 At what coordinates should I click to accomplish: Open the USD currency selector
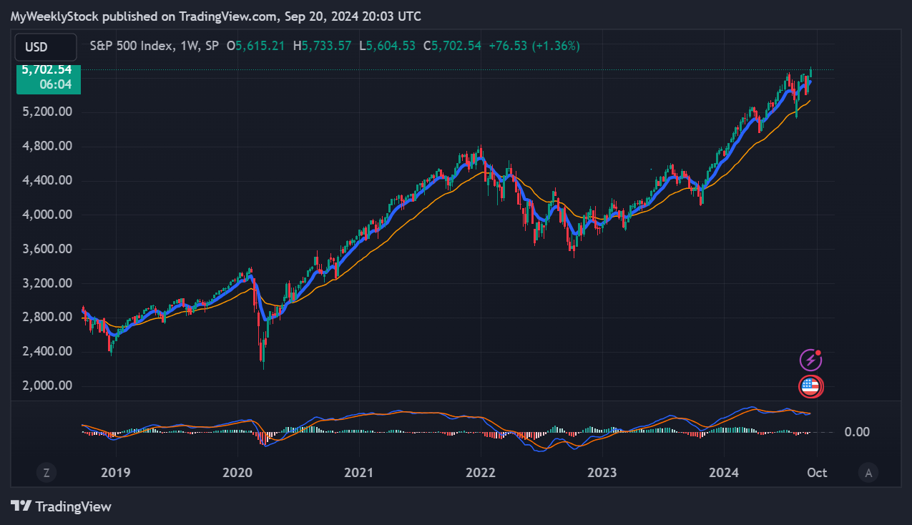[46, 47]
